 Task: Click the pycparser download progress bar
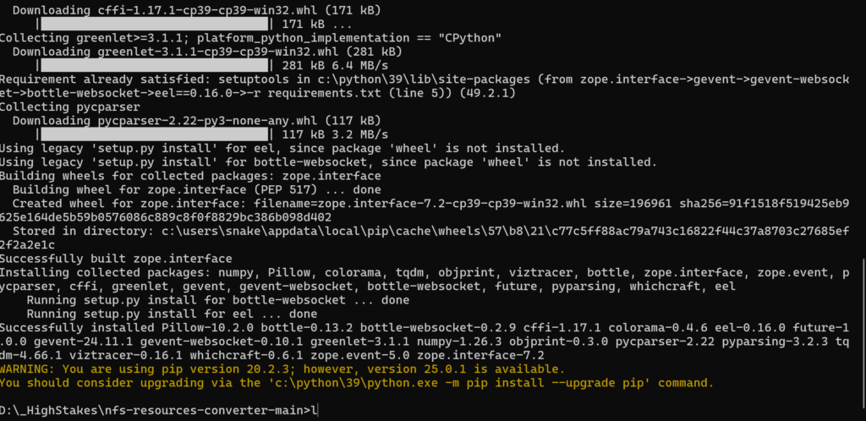153,134
